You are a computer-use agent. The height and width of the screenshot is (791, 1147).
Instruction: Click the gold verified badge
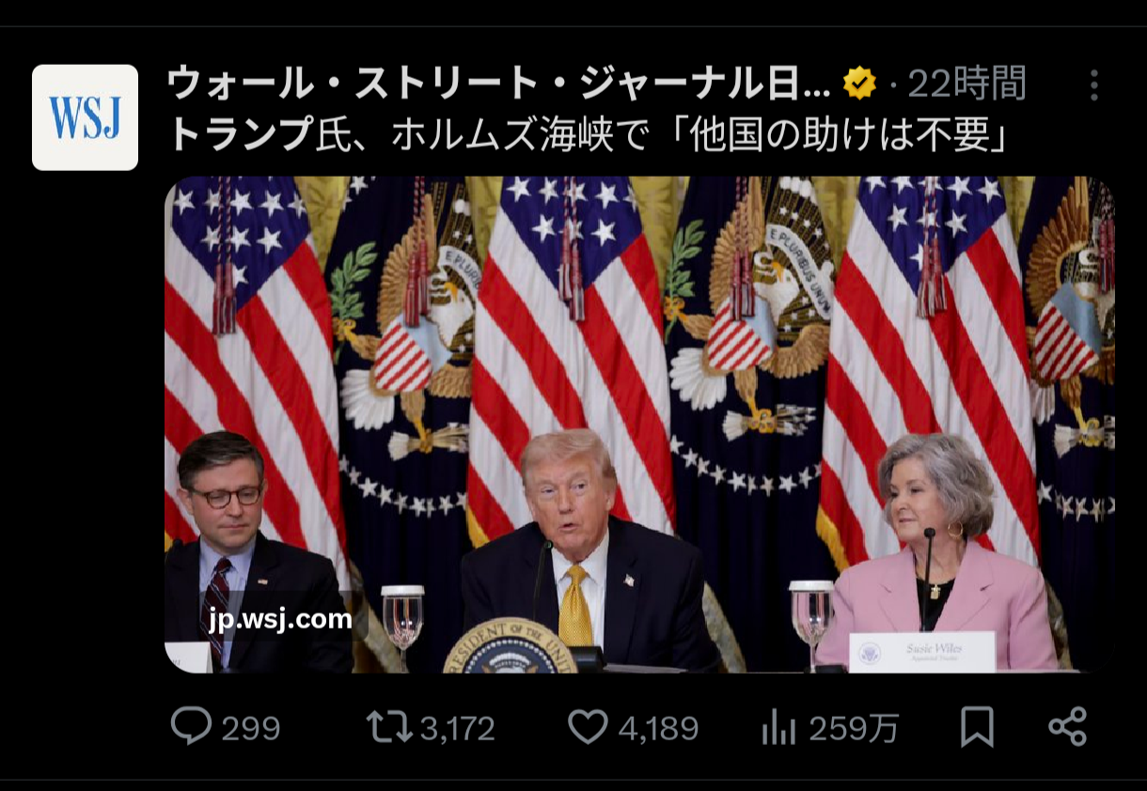859,85
